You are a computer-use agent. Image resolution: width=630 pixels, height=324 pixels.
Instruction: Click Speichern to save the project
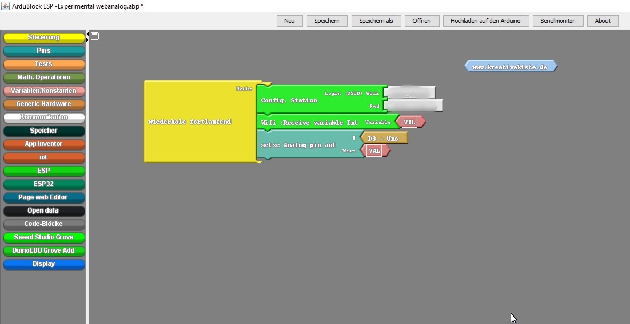pyautogui.click(x=327, y=21)
